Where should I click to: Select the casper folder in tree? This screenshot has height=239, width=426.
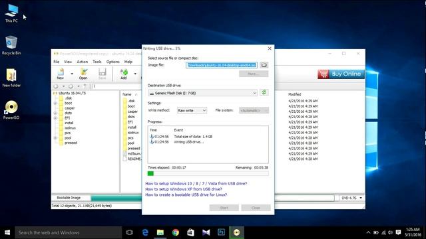pos(69,108)
